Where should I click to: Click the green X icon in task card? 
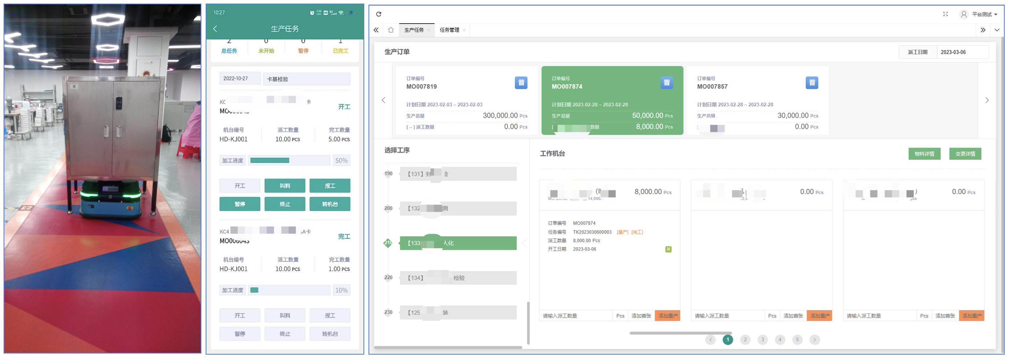pyautogui.click(x=668, y=249)
